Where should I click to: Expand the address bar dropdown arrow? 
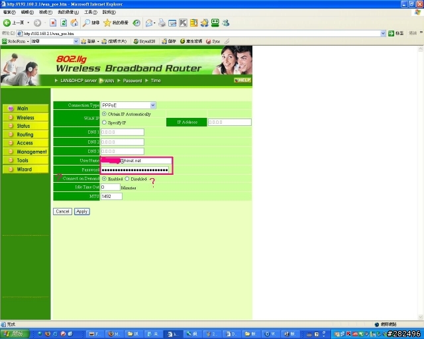(x=383, y=33)
